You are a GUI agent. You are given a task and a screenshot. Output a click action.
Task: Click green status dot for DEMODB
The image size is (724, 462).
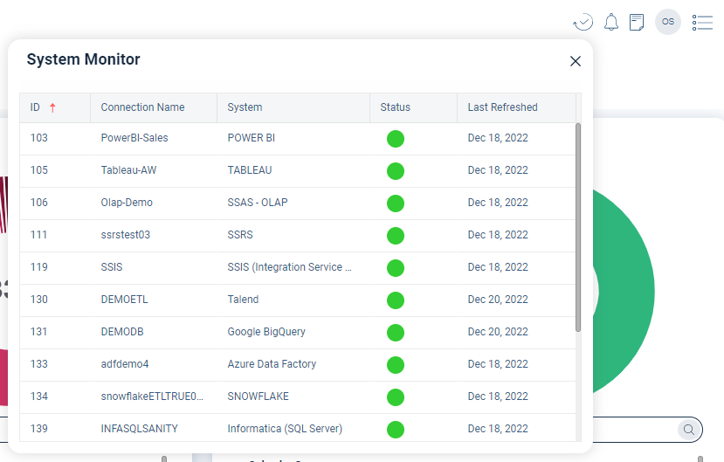coord(396,333)
